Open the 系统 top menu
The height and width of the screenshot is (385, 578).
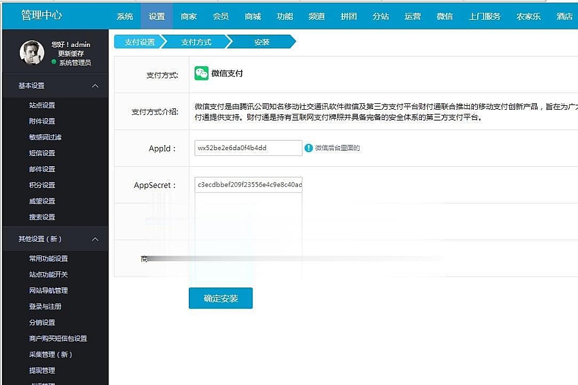pos(125,16)
